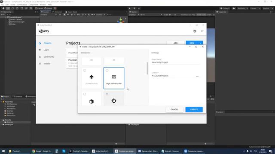Open the Window menu in Unity editor
This screenshot has width=275, height=154.
(x=43, y=5)
